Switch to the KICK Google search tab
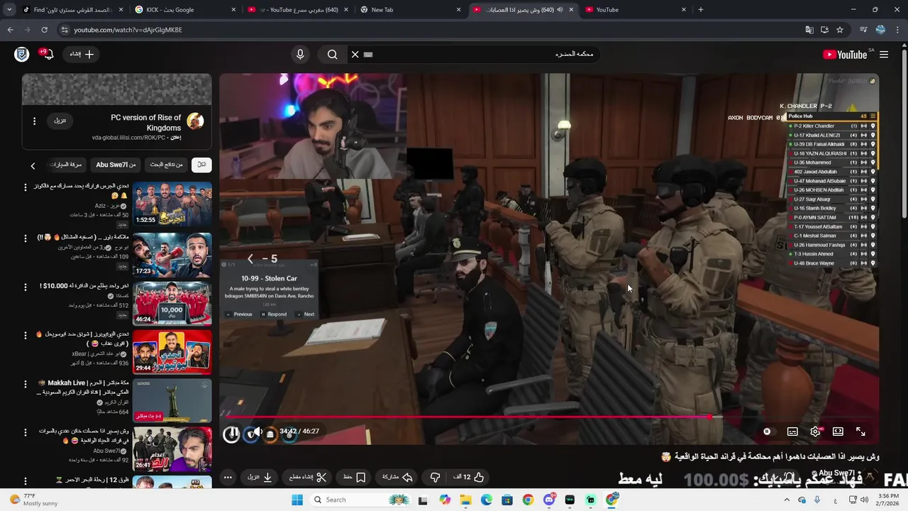Screen dimensions: 908x511 (x=184, y=10)
